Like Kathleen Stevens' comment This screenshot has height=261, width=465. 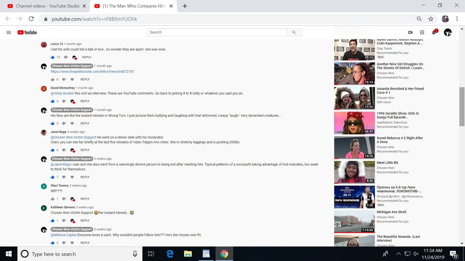(53, 221)
